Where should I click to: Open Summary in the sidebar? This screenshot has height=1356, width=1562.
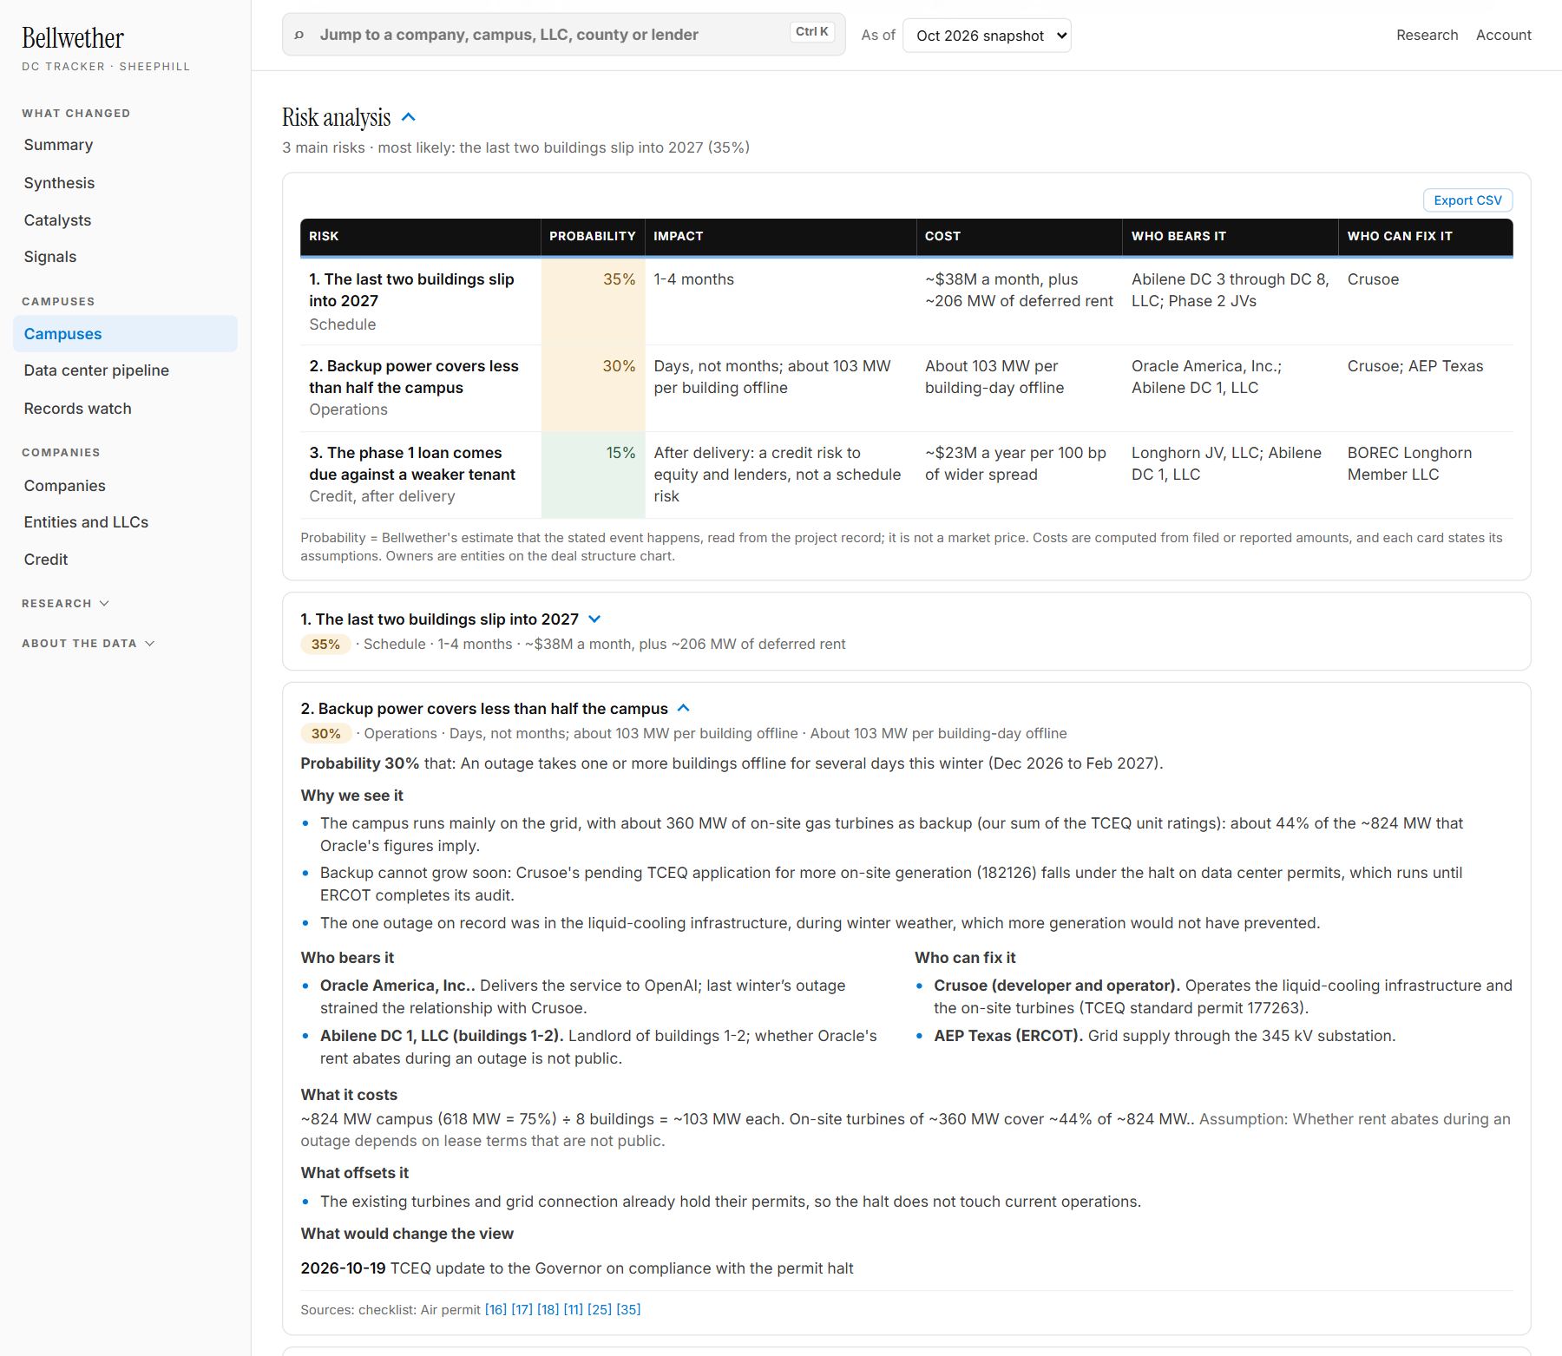[58, 145]
